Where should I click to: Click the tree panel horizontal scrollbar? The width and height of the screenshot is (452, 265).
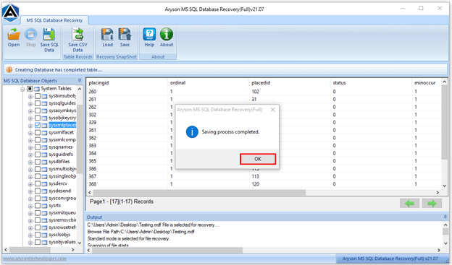[x=30, y=250]
